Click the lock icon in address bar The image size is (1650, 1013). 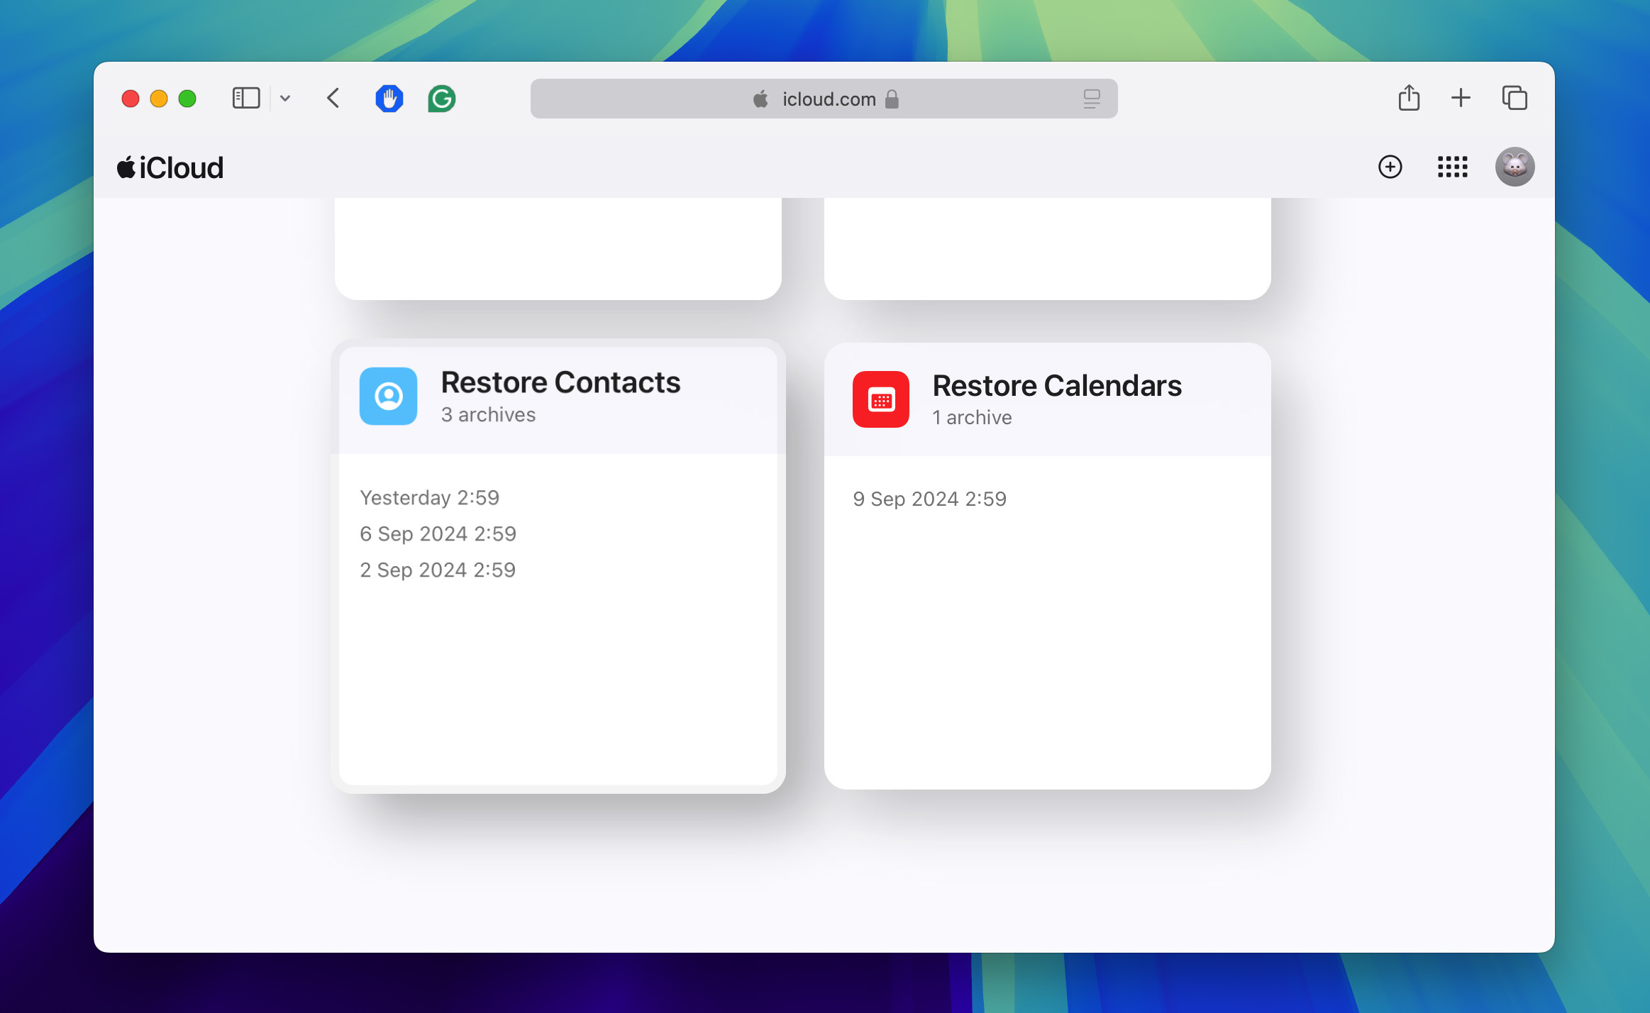892,99
